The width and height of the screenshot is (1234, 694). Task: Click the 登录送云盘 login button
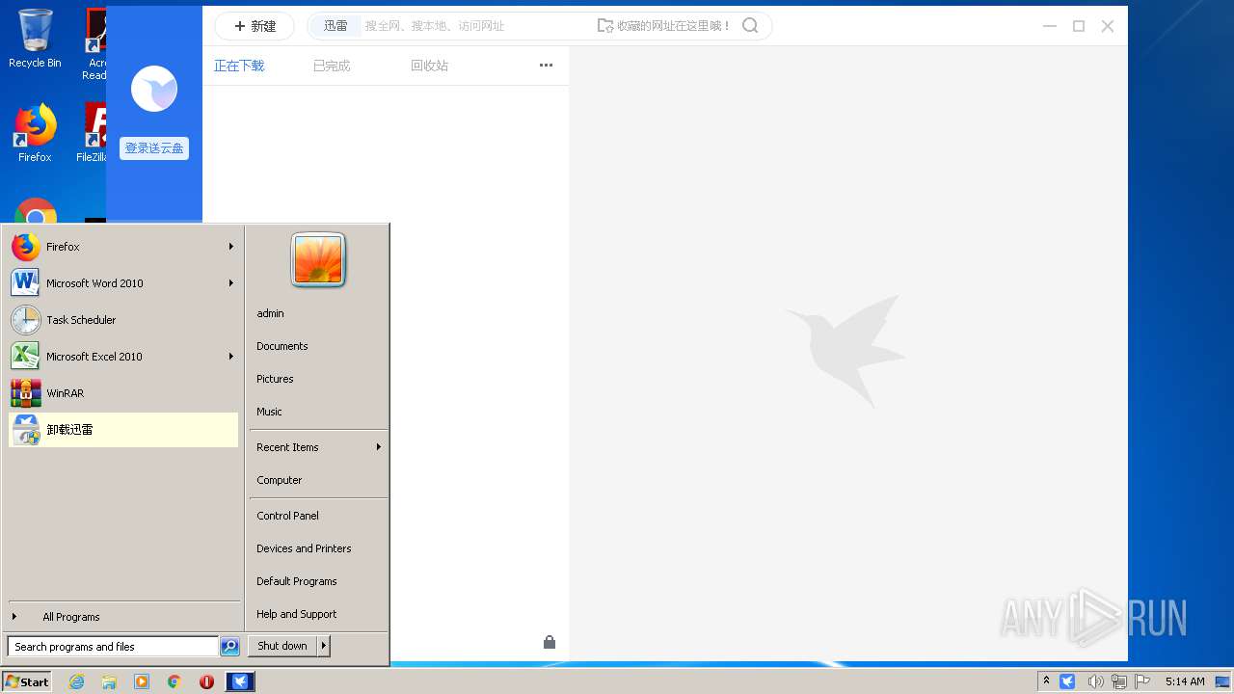pyautogui.click(x=154, y=148)
